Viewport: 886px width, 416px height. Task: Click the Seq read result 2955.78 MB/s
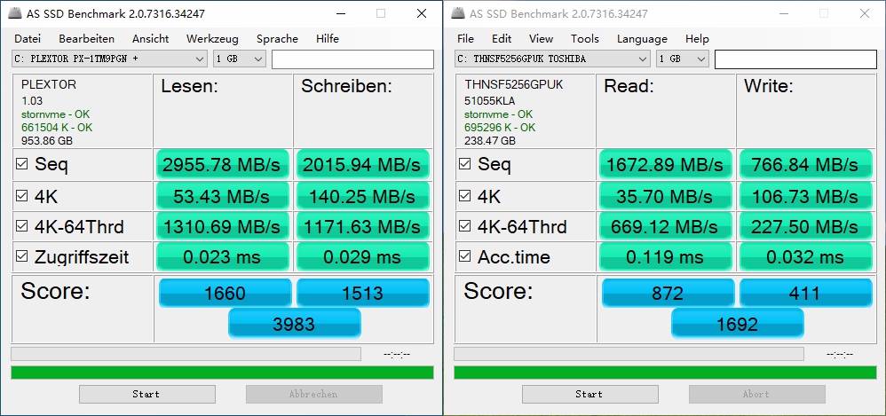(222, 165)
